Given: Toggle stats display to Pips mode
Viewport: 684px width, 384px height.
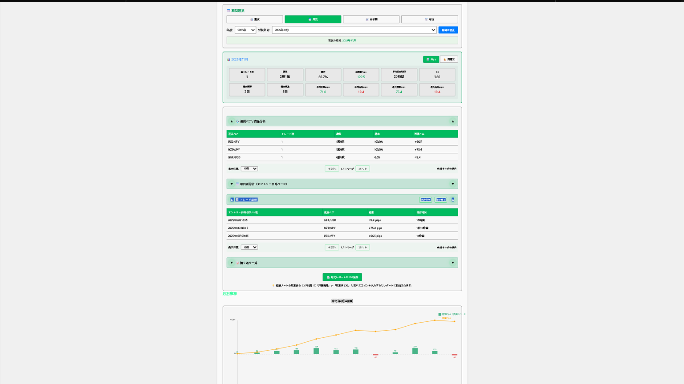Looking at the screenshot, I should click(x=431, y=59).
